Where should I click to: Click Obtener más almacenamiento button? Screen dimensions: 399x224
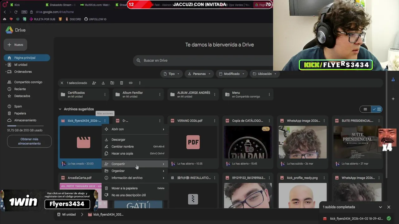[x=29, y=141]
